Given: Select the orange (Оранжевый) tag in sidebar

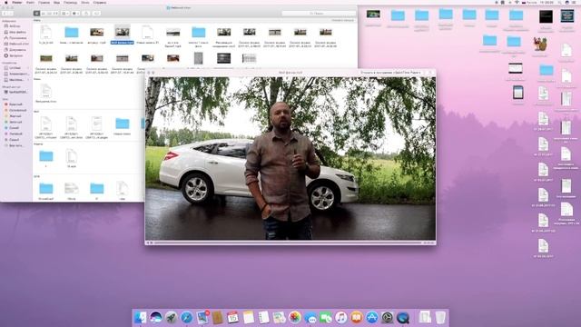Looking at the screenshot, I should click(x=15, y=110).
